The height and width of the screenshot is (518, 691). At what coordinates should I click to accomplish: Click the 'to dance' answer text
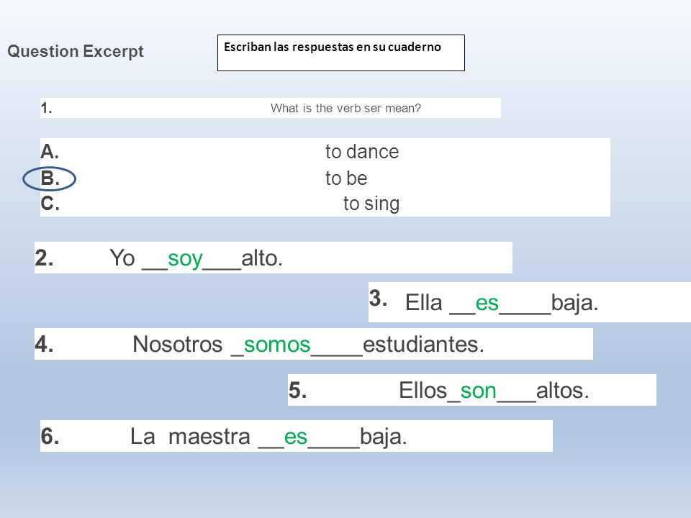point(362,152)
